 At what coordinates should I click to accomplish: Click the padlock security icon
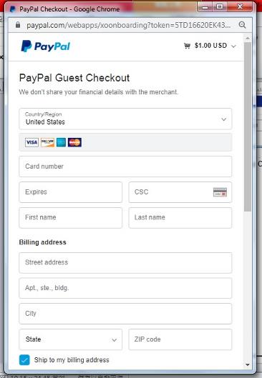18,24
